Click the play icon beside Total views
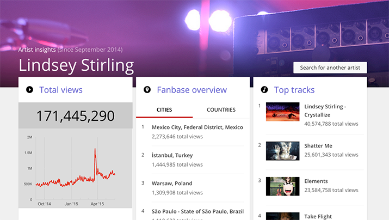 tap(29, 90)
